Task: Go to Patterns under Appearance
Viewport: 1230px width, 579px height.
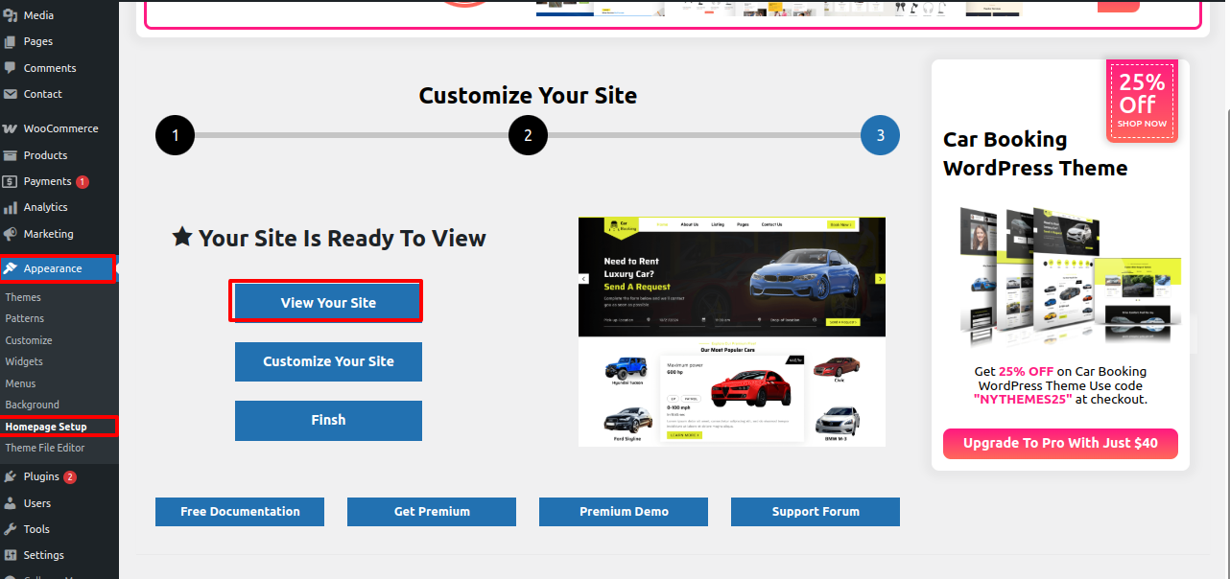Action: (x=25, y=318)
